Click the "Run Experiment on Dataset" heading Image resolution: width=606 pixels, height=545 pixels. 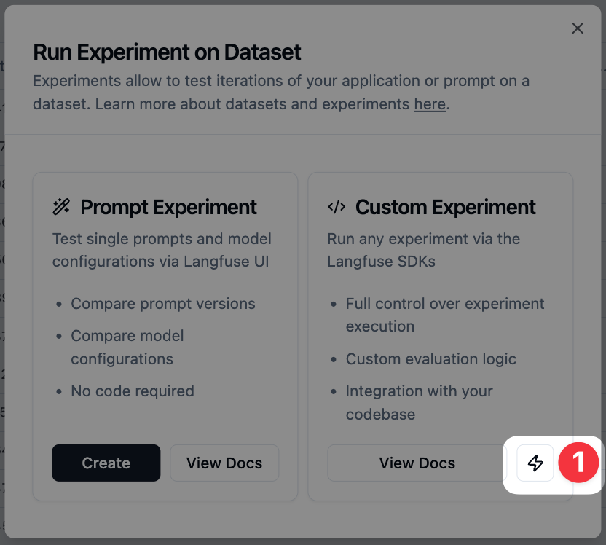(x=167, y=52)
